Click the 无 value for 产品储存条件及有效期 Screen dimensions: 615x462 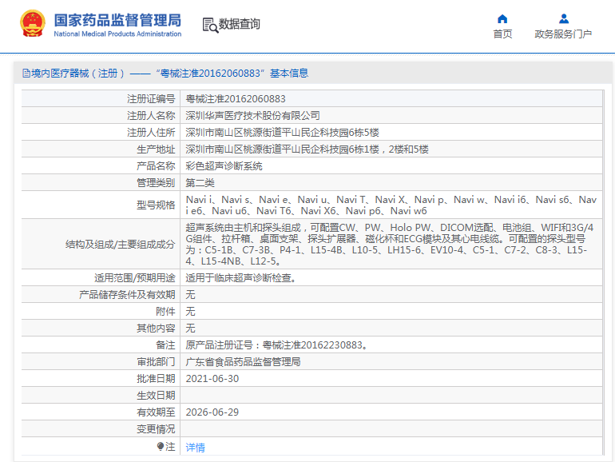[190, 295]
